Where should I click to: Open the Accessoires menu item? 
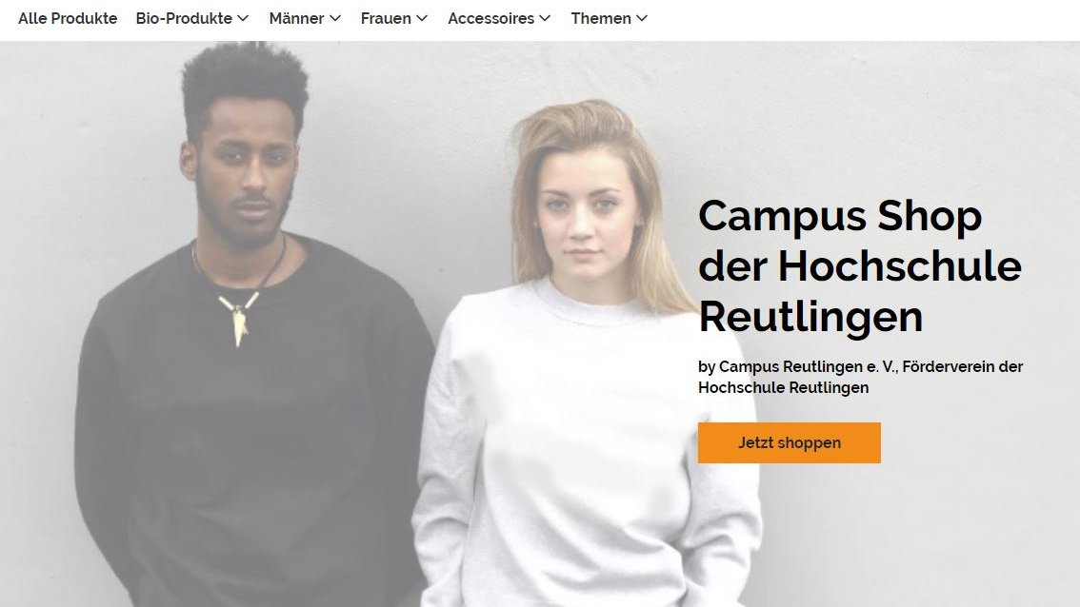pyautogui.click(x=499, y=19)
